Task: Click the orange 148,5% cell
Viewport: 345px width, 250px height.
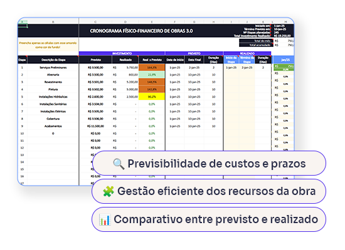Action: click(x=152, y=82)
